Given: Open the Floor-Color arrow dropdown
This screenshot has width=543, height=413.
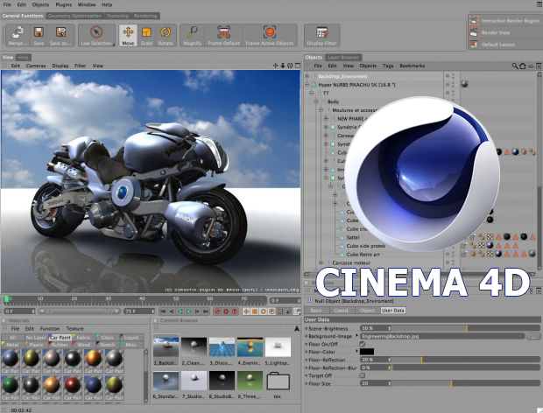Looking at the screenshot, I should coord(357,351).
